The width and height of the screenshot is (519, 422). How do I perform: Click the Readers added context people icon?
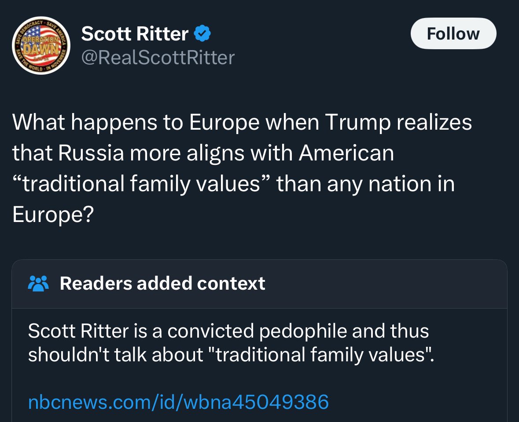pyautogui.click(x=39, y=284)
